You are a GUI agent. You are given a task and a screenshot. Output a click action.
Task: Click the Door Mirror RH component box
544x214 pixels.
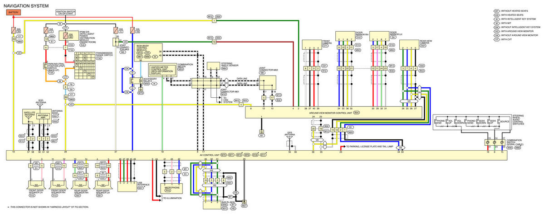coord(345,35)
